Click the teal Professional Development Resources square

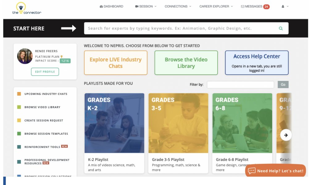(19, 162)
